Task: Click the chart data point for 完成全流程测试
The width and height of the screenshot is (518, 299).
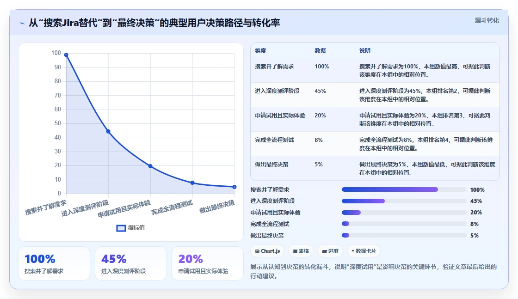Action: [192, 183]
